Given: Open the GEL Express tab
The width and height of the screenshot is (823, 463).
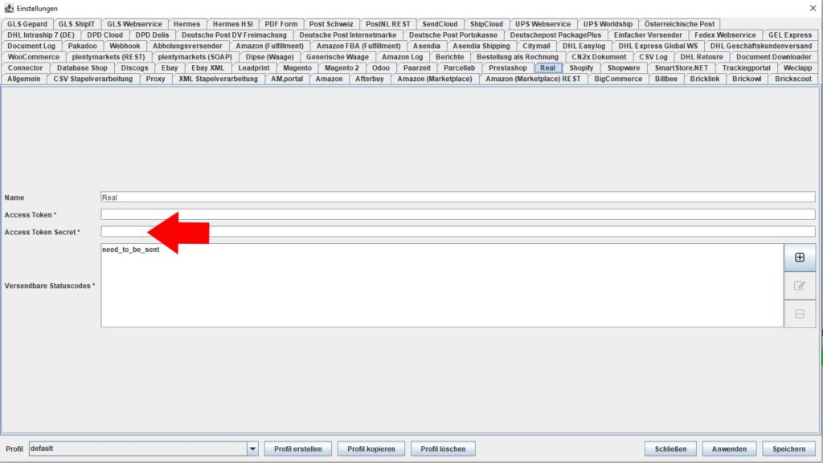Looking at the screenshot, I should click(790, 35).
